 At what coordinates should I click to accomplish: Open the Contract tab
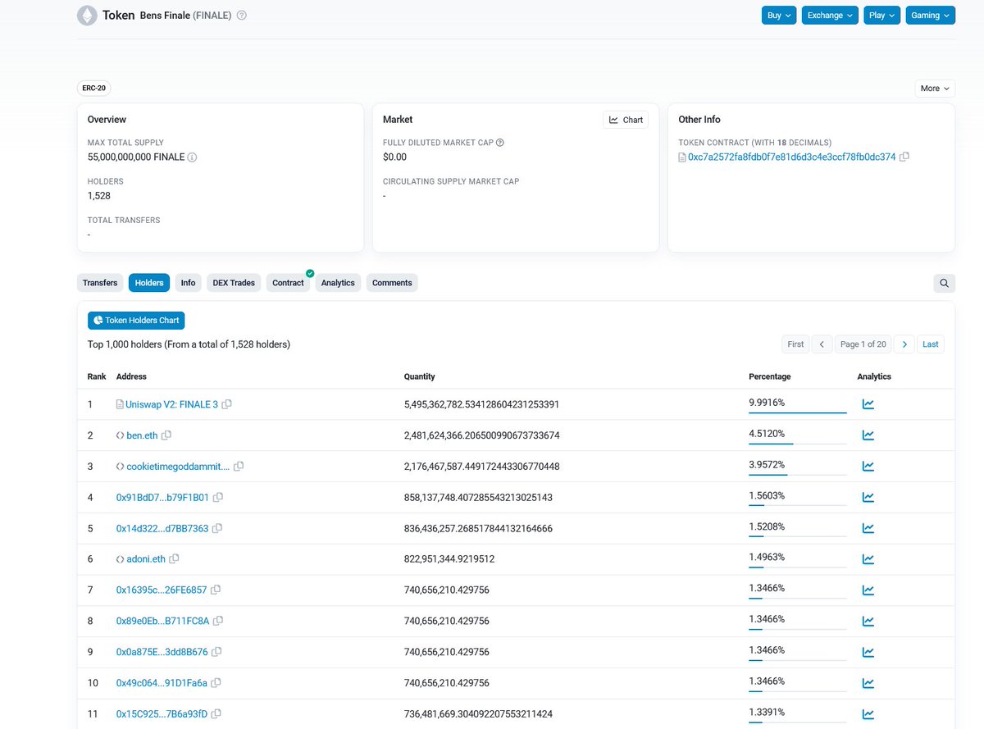tap(289, 283)
